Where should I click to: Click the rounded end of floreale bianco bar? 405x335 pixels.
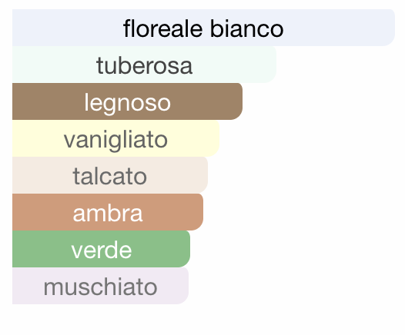(x=387, y=28)
